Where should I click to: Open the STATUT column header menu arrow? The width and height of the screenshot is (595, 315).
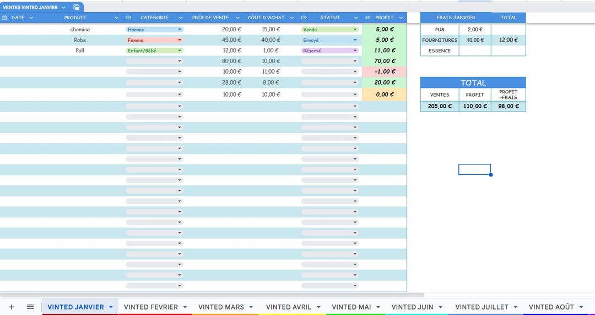[x=356, y=18]
